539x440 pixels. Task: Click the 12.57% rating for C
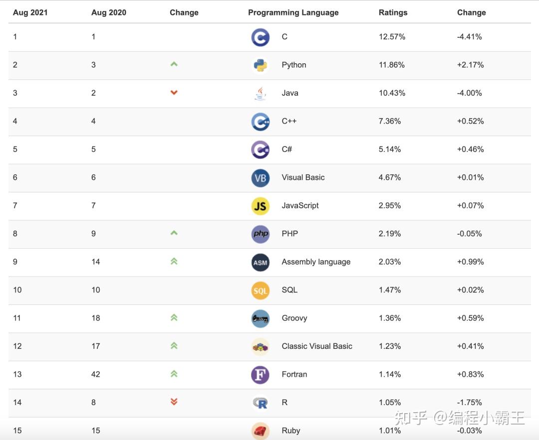click(392, 37)
